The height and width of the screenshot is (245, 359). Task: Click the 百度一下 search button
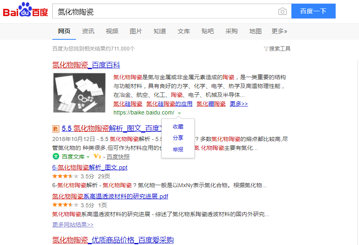tap(314, 11)
